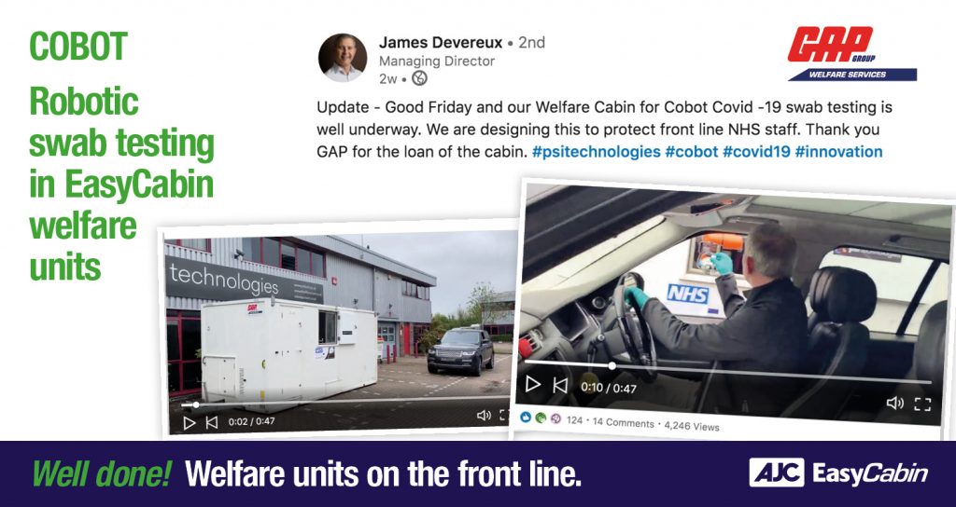Play the left cabin video
The width and height of the screenshot is (956, 507).
point(190,422)
